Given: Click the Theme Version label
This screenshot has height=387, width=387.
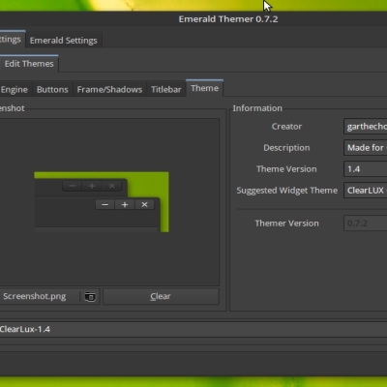Looking at the screenshot, I should coord(286,169).
